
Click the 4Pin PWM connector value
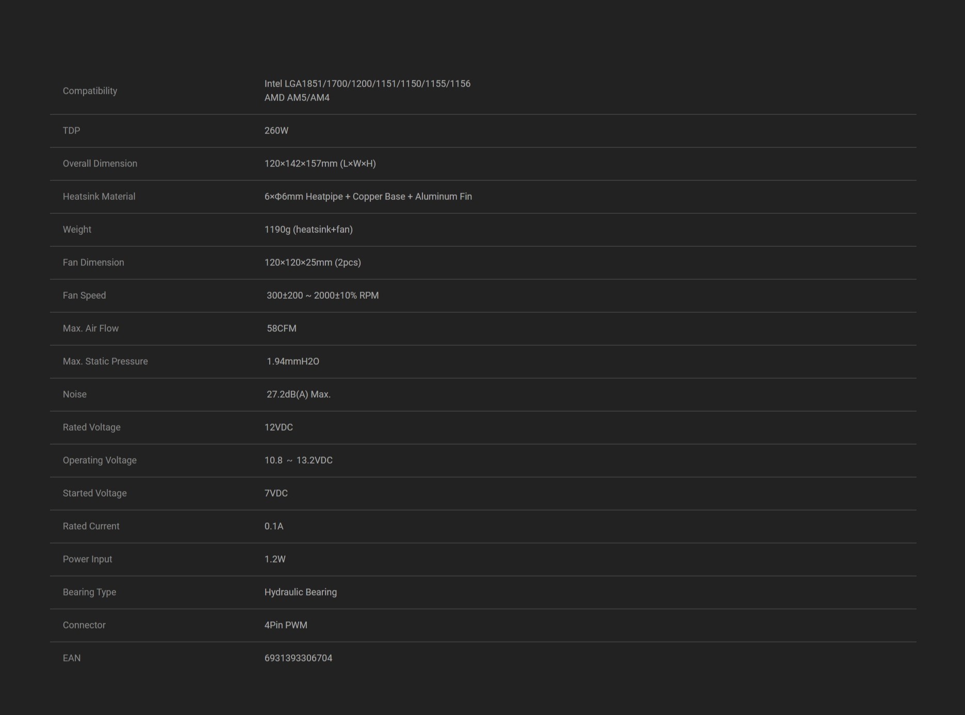[x=285, y=625]
